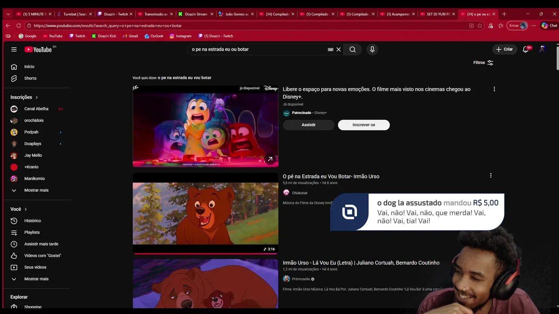Clear the search box with the X
The height and width of the screenshot is (314, 559).
[338, 49]
